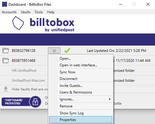
Task: Select the HR-UnifiedPost vault row
Action: pyautogui.click(x=24, y=71)
